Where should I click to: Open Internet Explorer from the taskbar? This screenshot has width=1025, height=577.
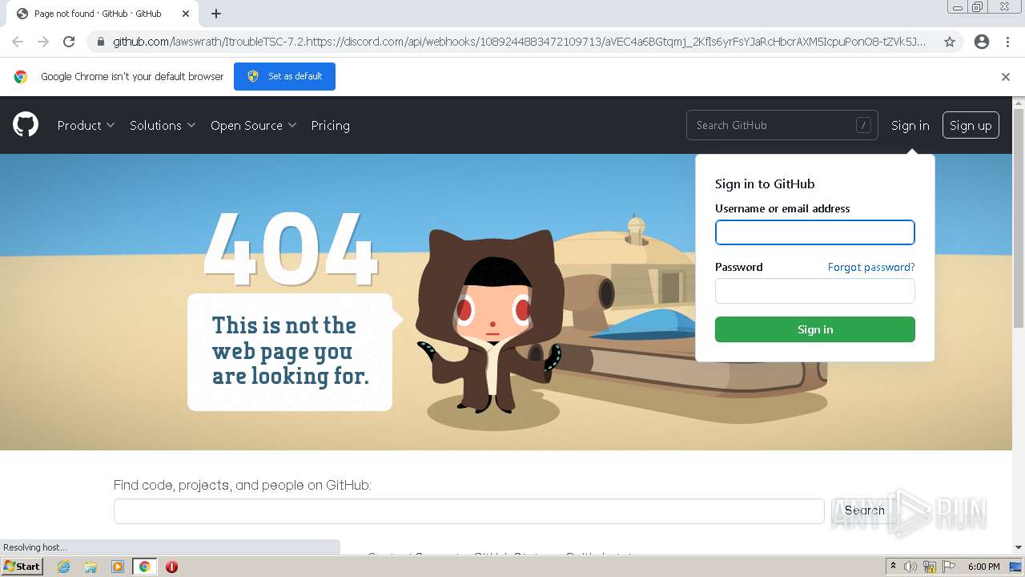point(64,567)
